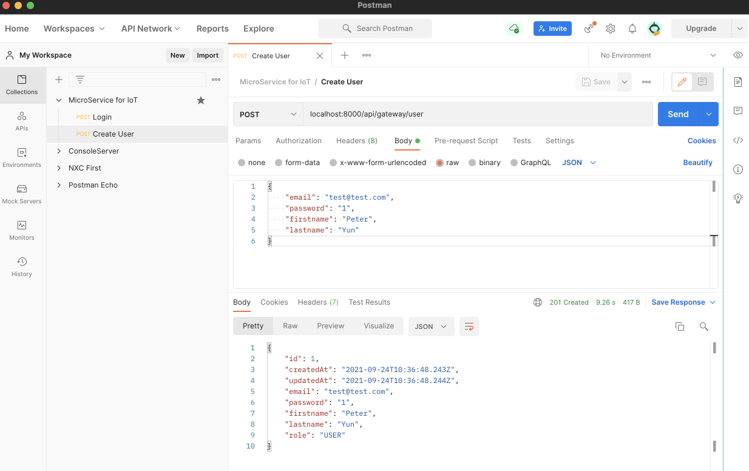
Task: Open the Workspaces menu
Action: coord(74,29)
